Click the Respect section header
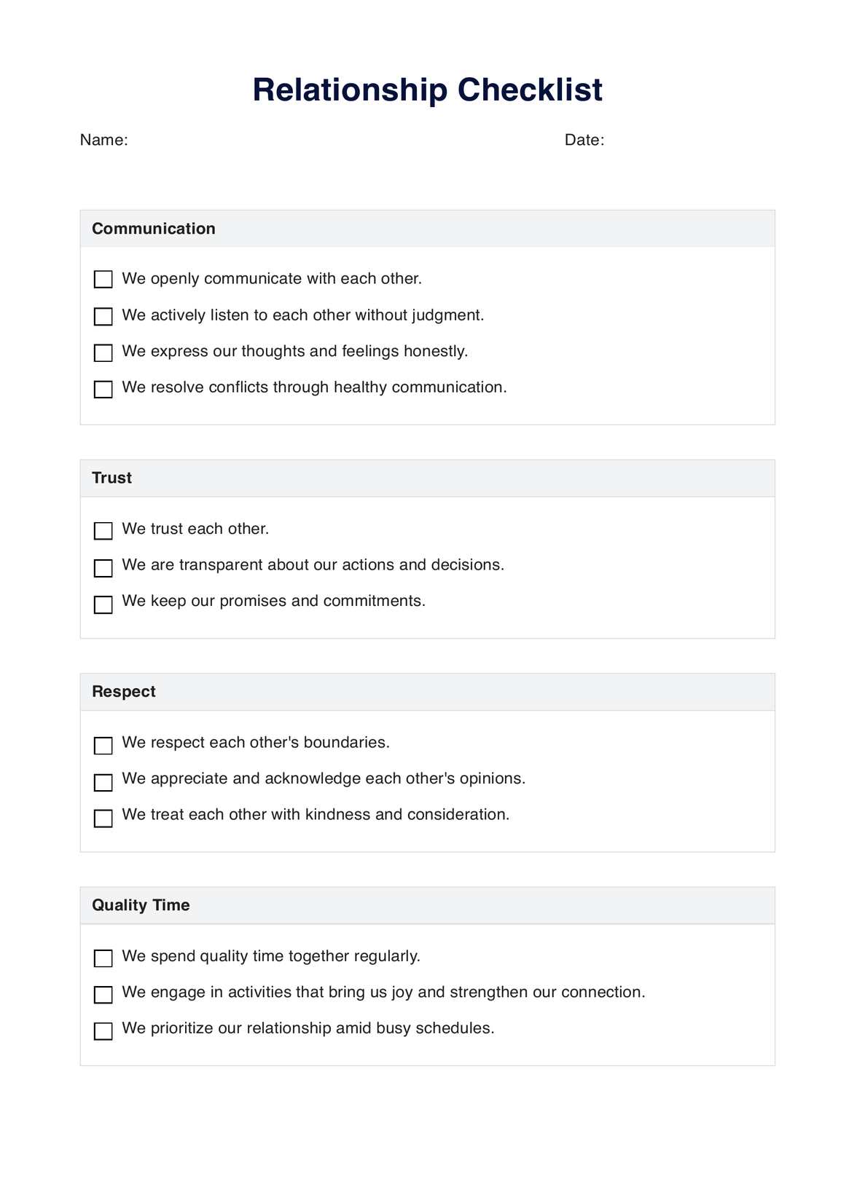This screenshot has width=857, height=1187. [x=124, y=691]
